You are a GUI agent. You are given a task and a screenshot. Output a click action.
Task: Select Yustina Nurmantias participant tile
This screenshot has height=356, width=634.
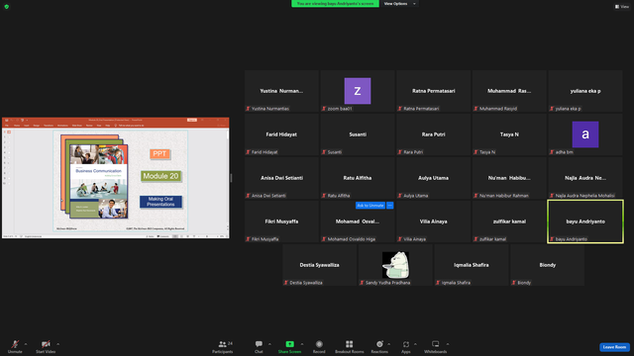tap(281, 91)
